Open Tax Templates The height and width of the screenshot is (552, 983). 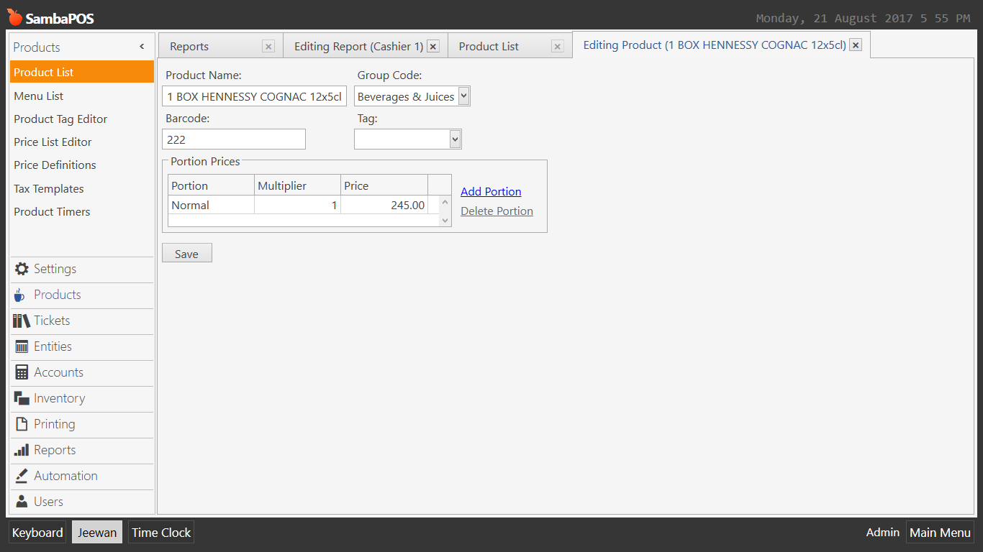pos(82,188)
